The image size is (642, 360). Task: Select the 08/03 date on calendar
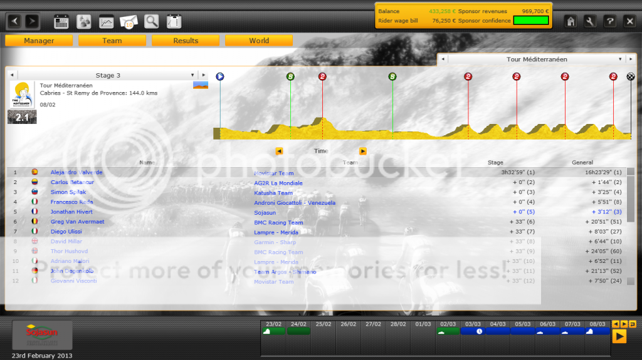[x=597, y=324]
